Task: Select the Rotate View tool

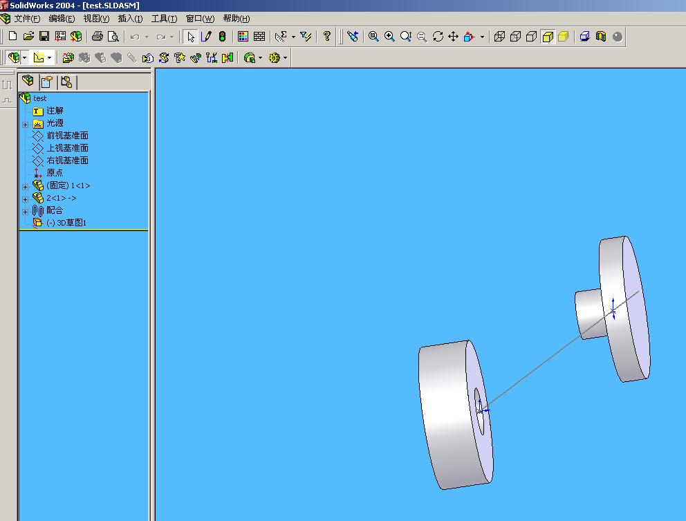Action: 438,37
